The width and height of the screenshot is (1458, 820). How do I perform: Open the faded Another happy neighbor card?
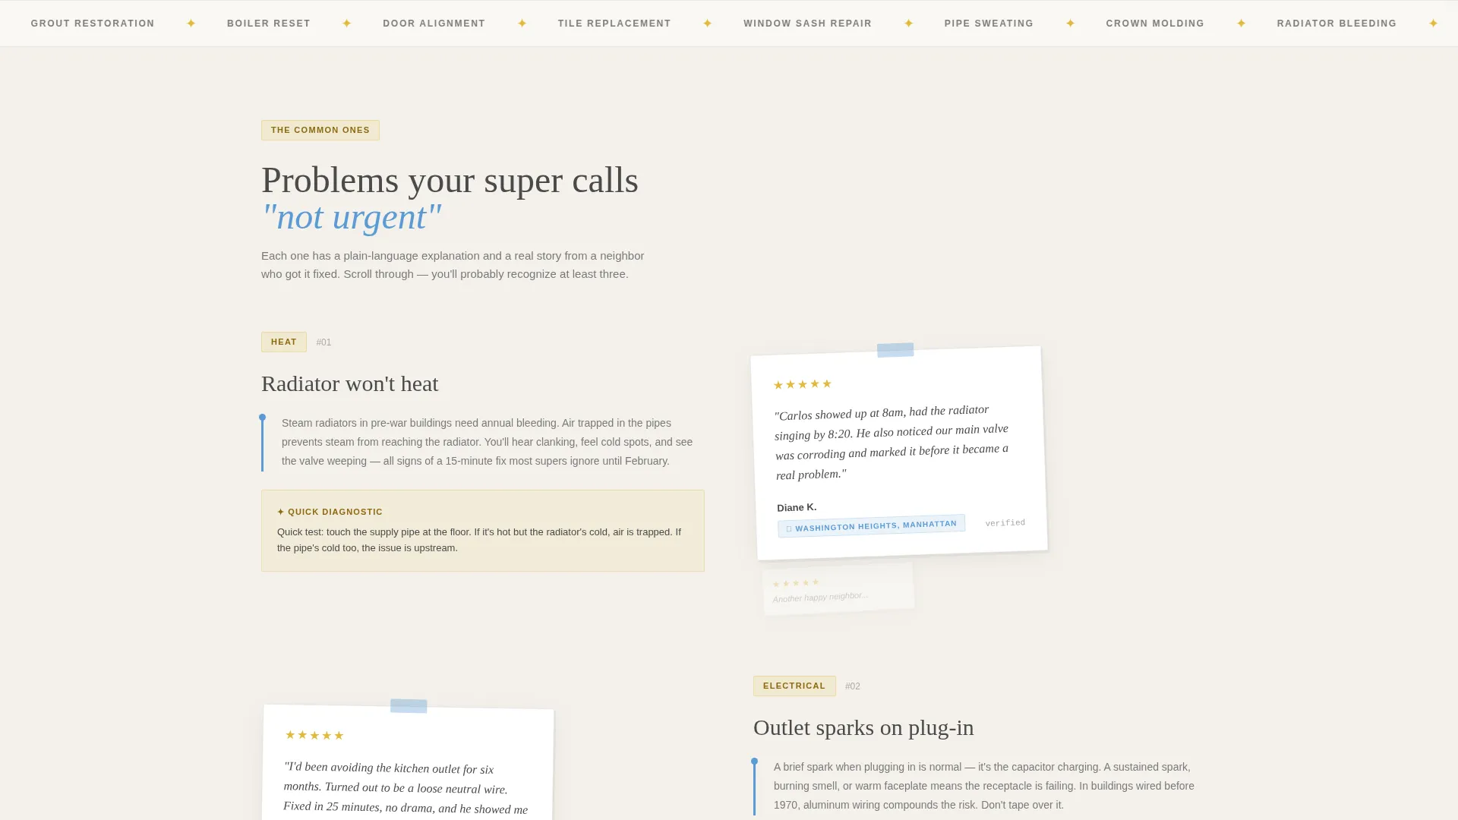point(838,589)
